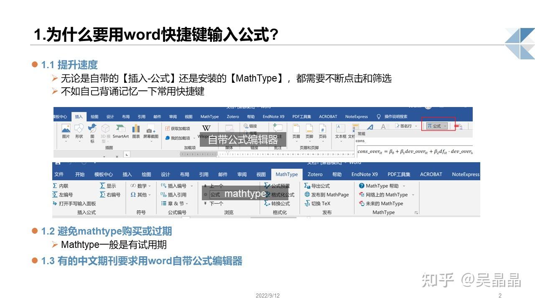Select EndNote X9 tab in MathType ribbon
The image size is (535, 301).
coord(364,174)
